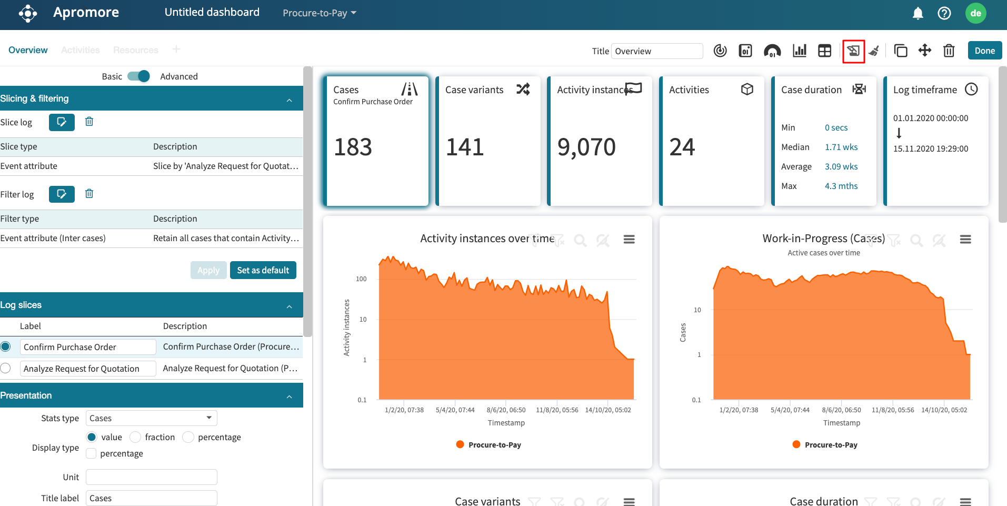Open the notifications bell
Image resolution: width=1007 pixels, height=506 pixels.
click(x=918, y=13)
